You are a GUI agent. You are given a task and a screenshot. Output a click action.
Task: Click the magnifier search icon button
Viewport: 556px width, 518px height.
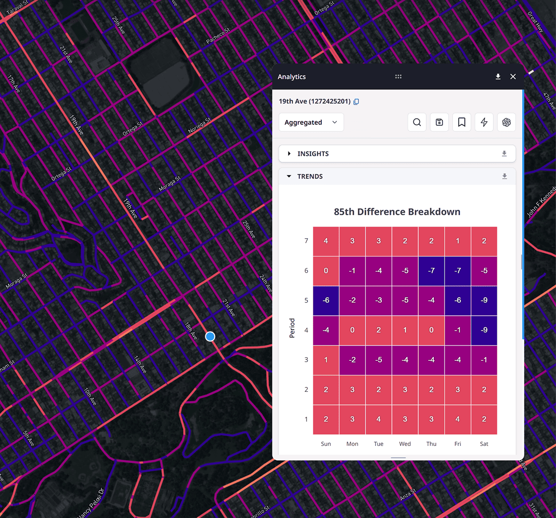(417, 122)
